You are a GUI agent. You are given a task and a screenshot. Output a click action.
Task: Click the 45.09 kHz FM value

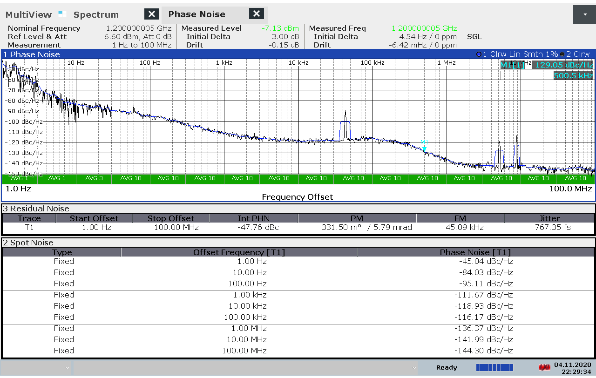[464, 228]
